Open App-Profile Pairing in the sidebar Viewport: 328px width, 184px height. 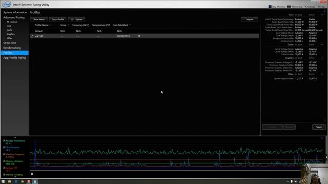(x=15, y=58)
